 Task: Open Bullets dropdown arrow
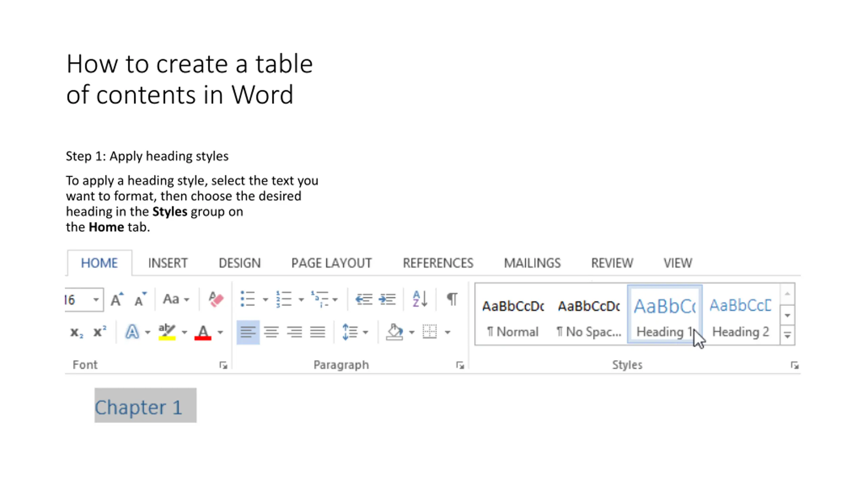coord(265,299)
